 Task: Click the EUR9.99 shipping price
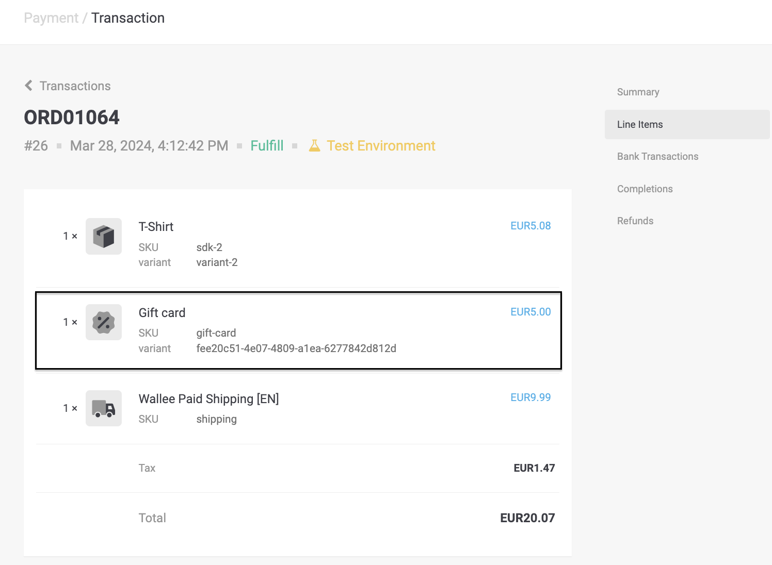[530, 397]
